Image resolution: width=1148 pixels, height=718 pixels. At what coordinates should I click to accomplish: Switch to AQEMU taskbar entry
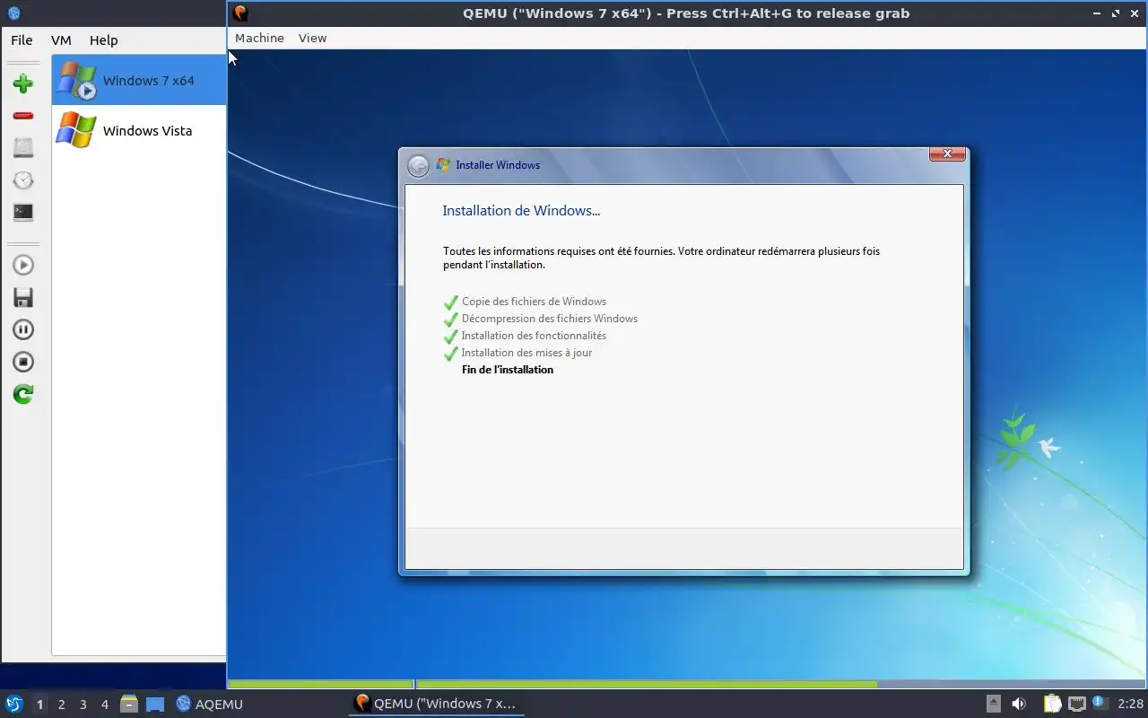(x=210, y=704)
